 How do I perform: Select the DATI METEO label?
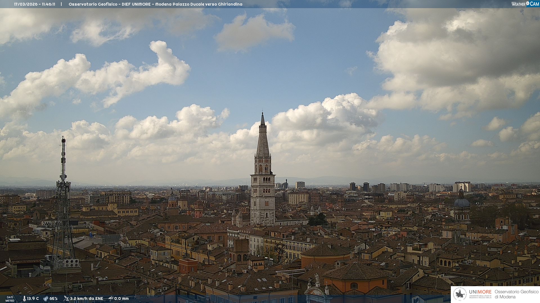[10, 299]
